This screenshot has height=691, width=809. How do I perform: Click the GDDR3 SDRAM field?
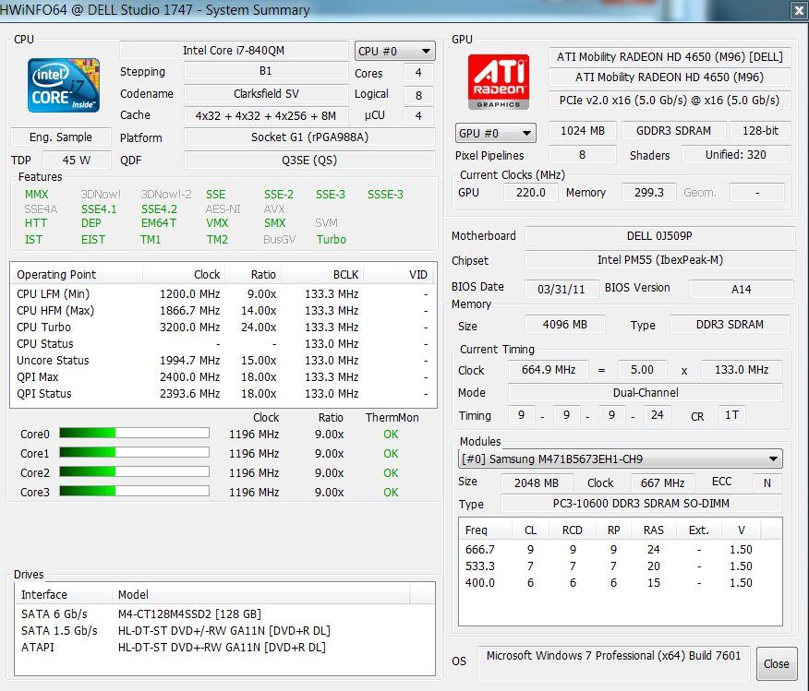tap(673, 130)
